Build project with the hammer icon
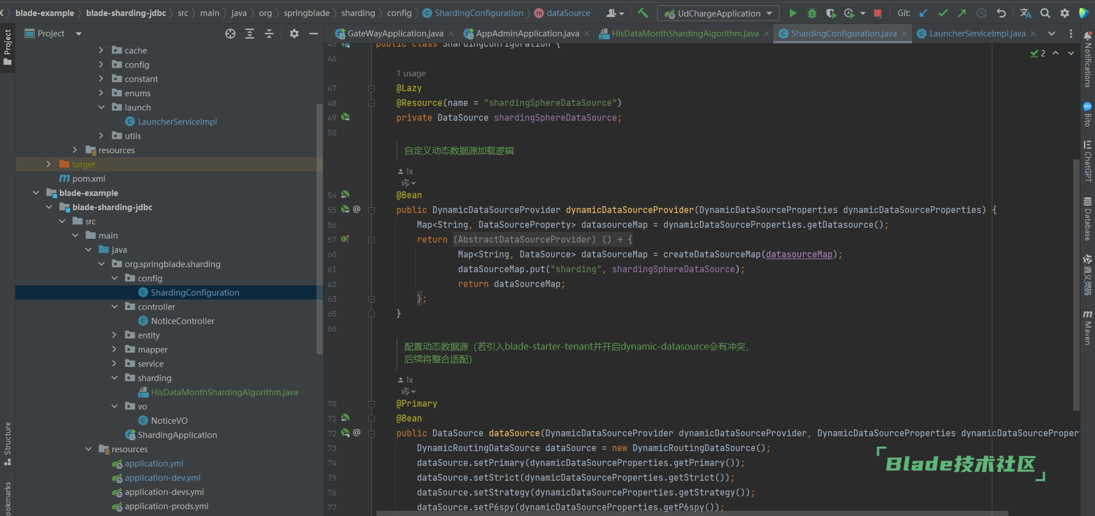 pos(643,13)
